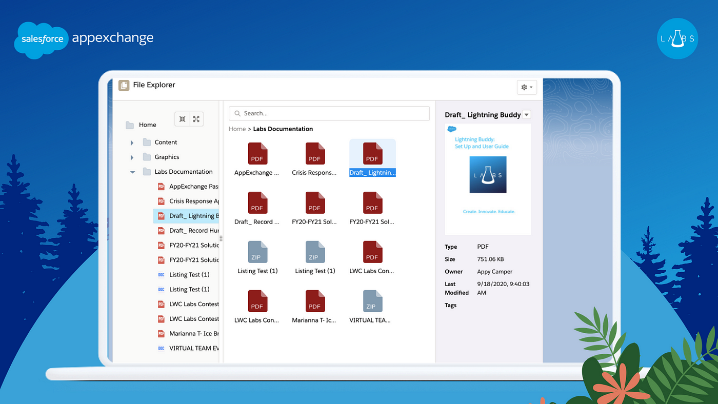The width and height of the screenshot is (718, 404).
Task: Click the Crisis Respons... PDF icon in grid
Action: point(315,153)
